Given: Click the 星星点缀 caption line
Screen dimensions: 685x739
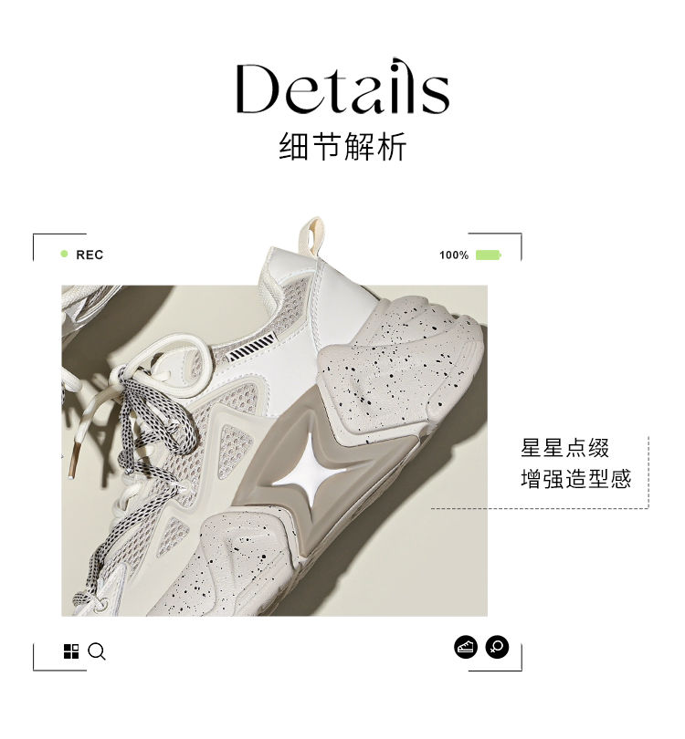Looking at the screenshot, I should pos(564,448).
